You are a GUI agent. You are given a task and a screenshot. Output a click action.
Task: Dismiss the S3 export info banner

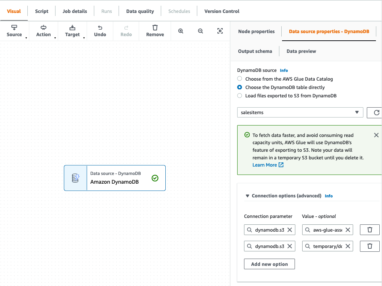click(376, 135)
